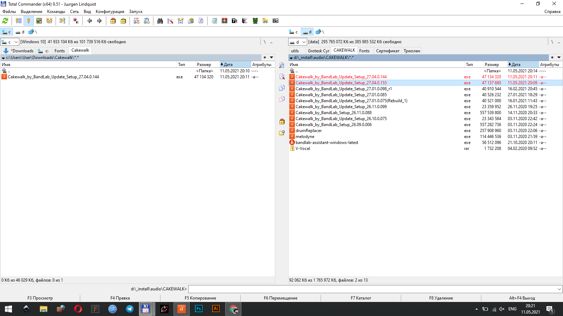Open Windows Explorer toolbar icon
Image resolution: width=563 pixels, height=316 pixels.
tap(265, 21)
